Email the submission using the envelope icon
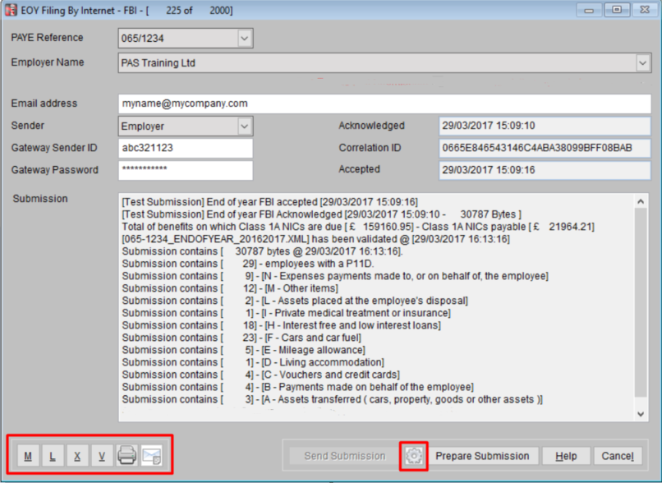The image size is (662, 483). click(151, 456)
